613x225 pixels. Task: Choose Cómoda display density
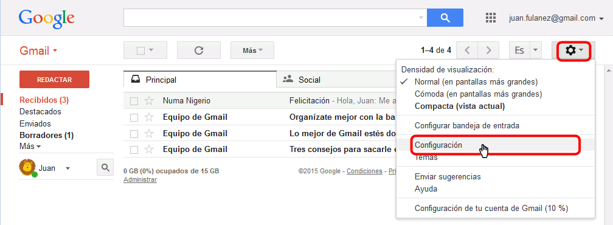[478, 94]
